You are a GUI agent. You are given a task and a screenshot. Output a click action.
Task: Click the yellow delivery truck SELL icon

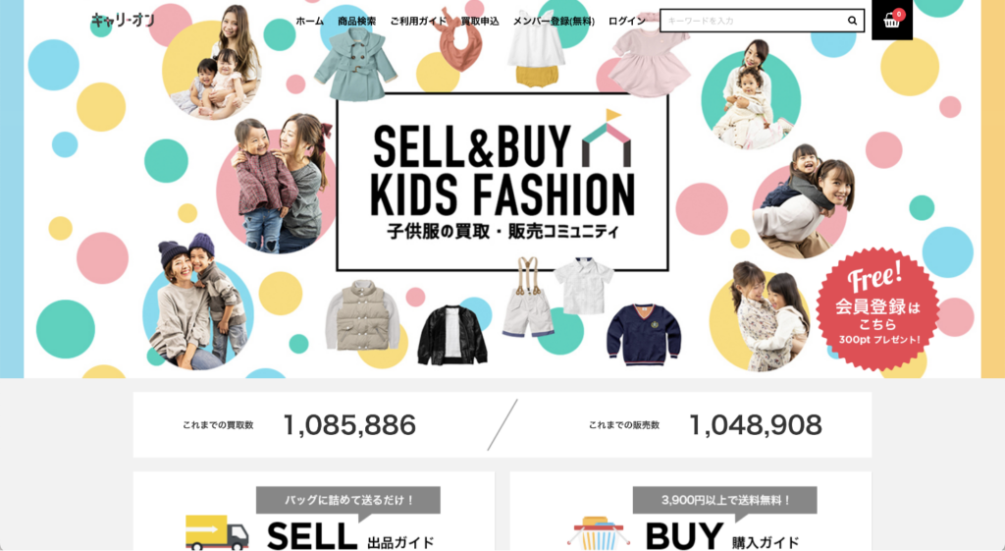pyautogui.click(x=217, y=531)
